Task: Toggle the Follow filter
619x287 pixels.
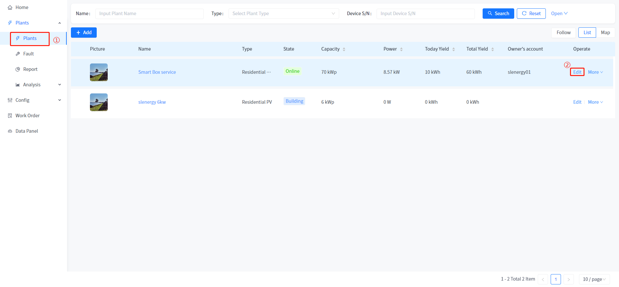Action: (x=563, y=33)
